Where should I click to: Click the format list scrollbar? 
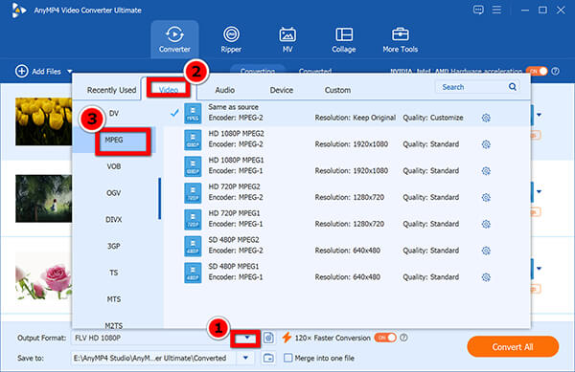click(159, 198)
